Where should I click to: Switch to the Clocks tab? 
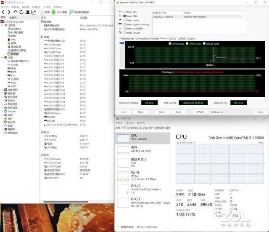click(172, 38)
